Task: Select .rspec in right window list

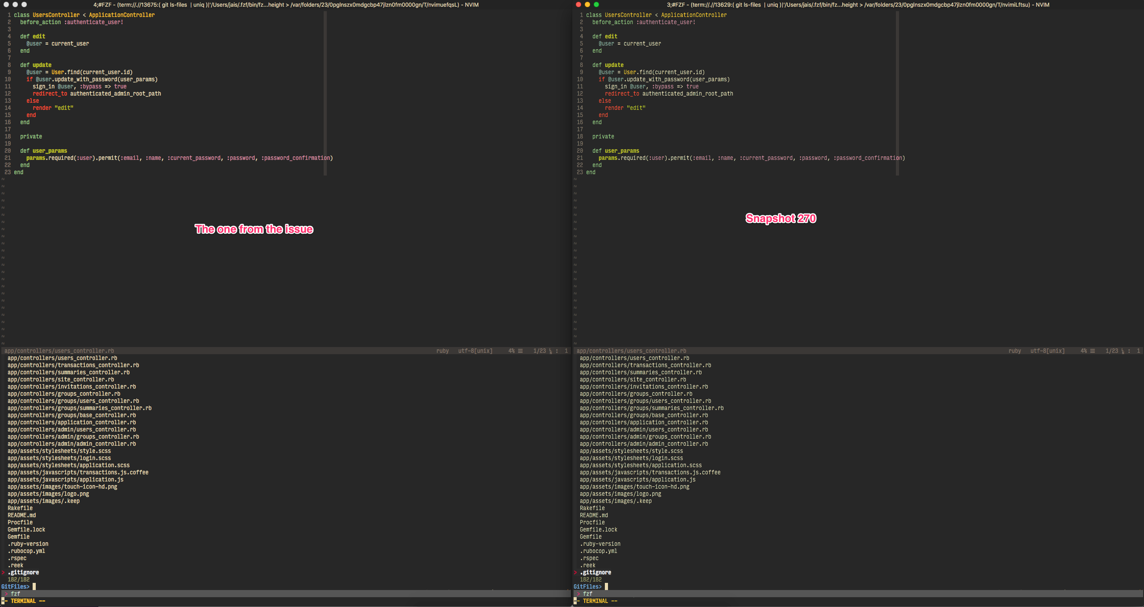Action: click(x=589, y=558)
